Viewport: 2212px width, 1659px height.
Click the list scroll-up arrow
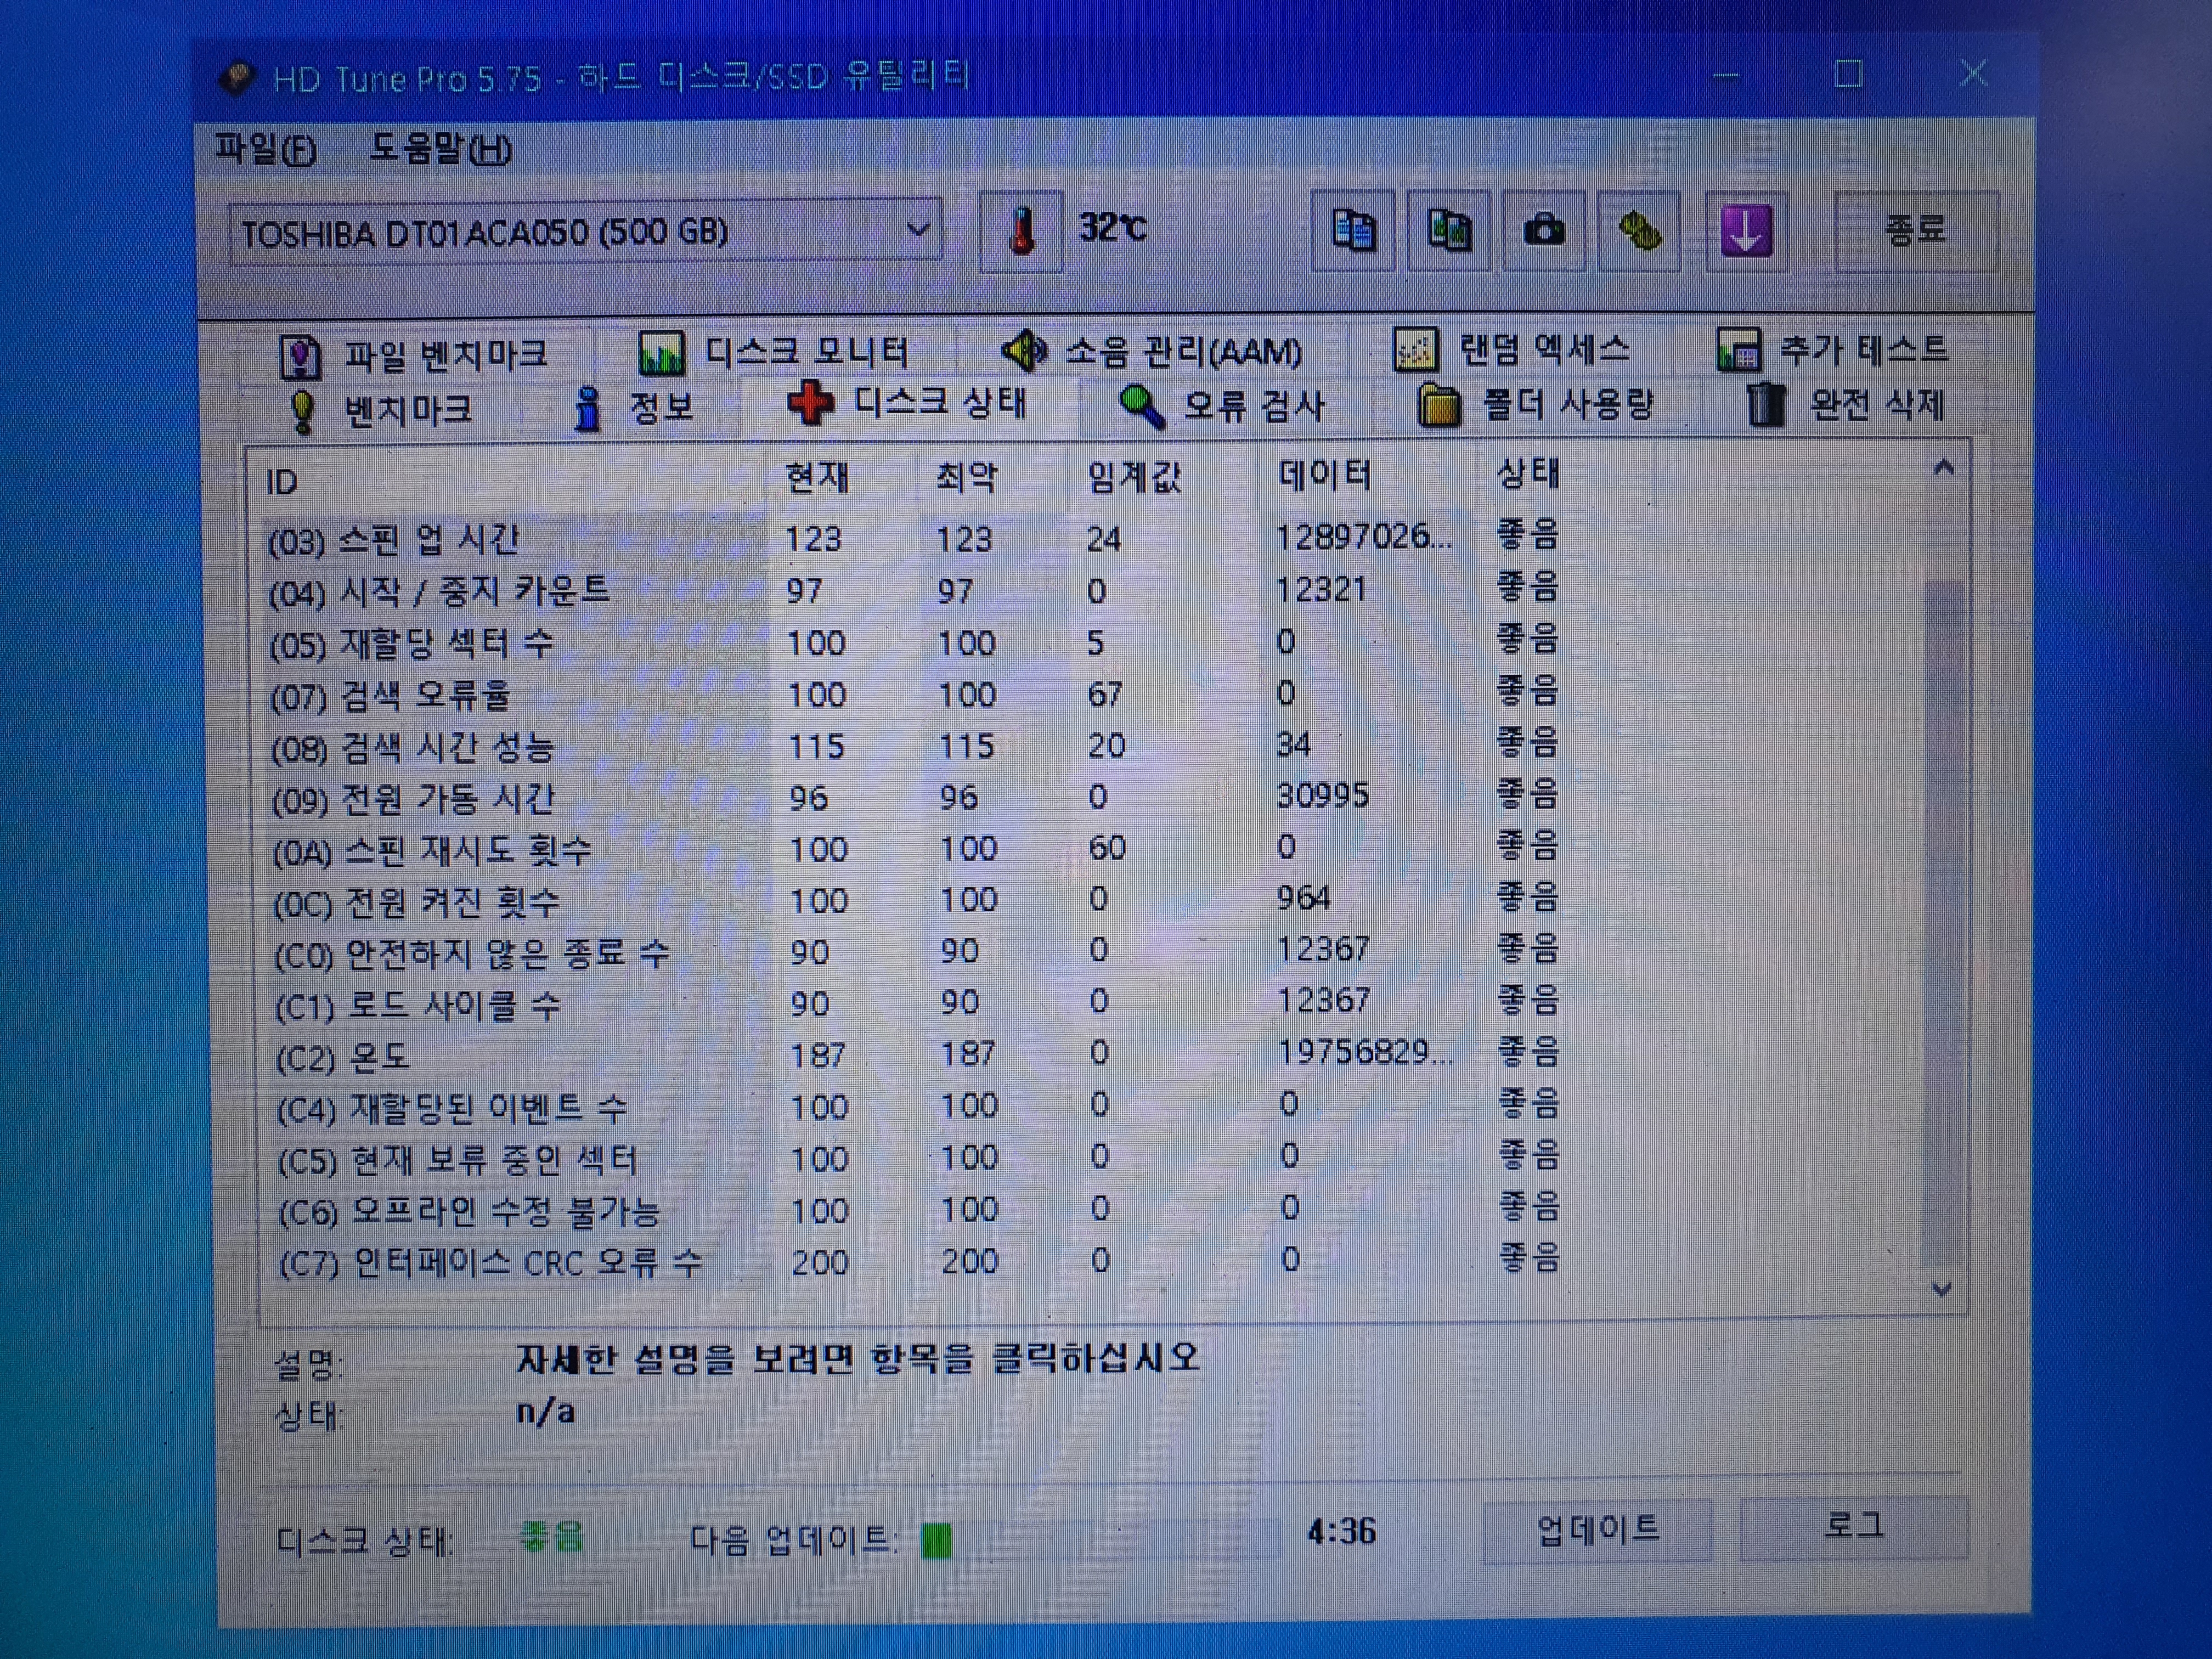1943,468
